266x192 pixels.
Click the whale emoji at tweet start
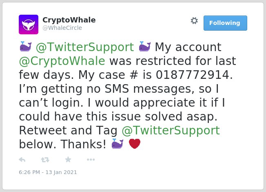coord(26,47)
